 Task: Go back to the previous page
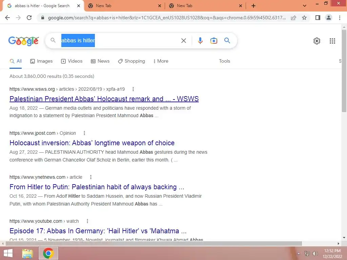pos(7,18)
